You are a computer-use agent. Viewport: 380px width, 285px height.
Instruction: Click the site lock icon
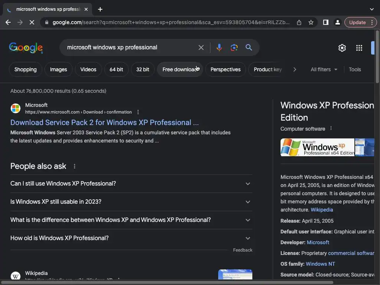click(47, 22)
